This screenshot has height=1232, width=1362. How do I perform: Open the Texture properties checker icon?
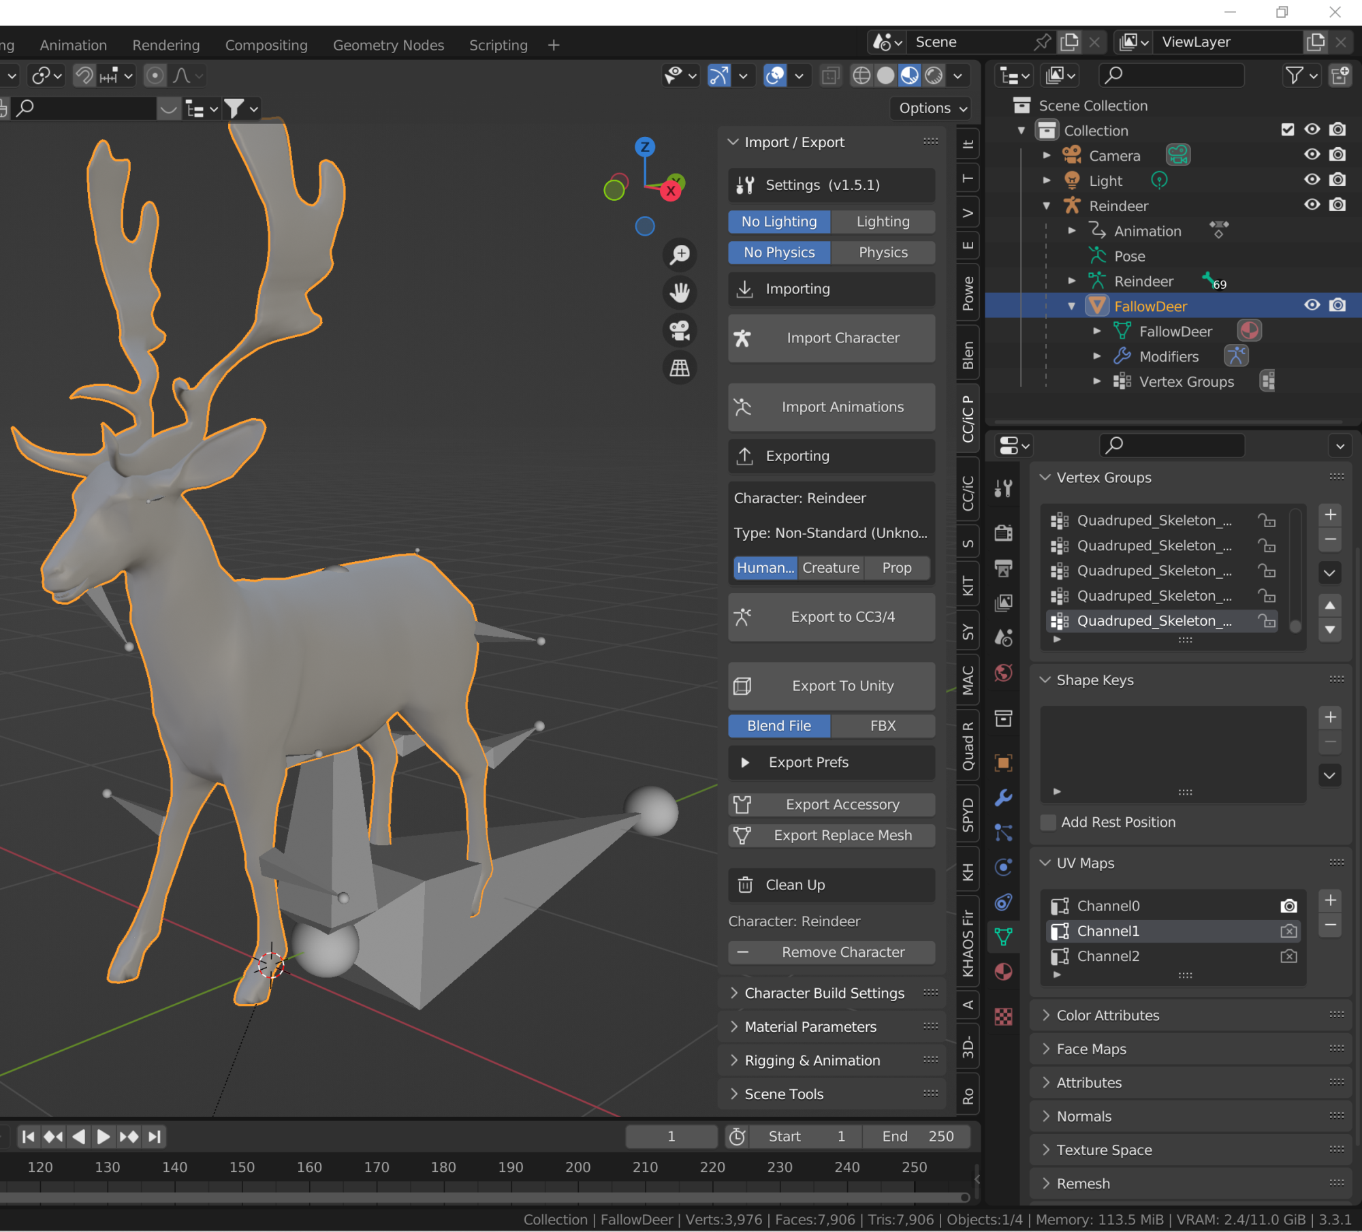pos(1003,1017)
